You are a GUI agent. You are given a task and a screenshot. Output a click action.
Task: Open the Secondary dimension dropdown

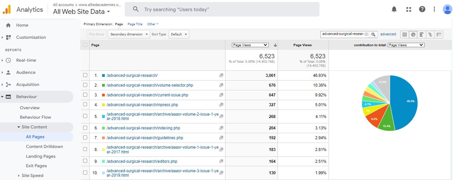(129, 34)
